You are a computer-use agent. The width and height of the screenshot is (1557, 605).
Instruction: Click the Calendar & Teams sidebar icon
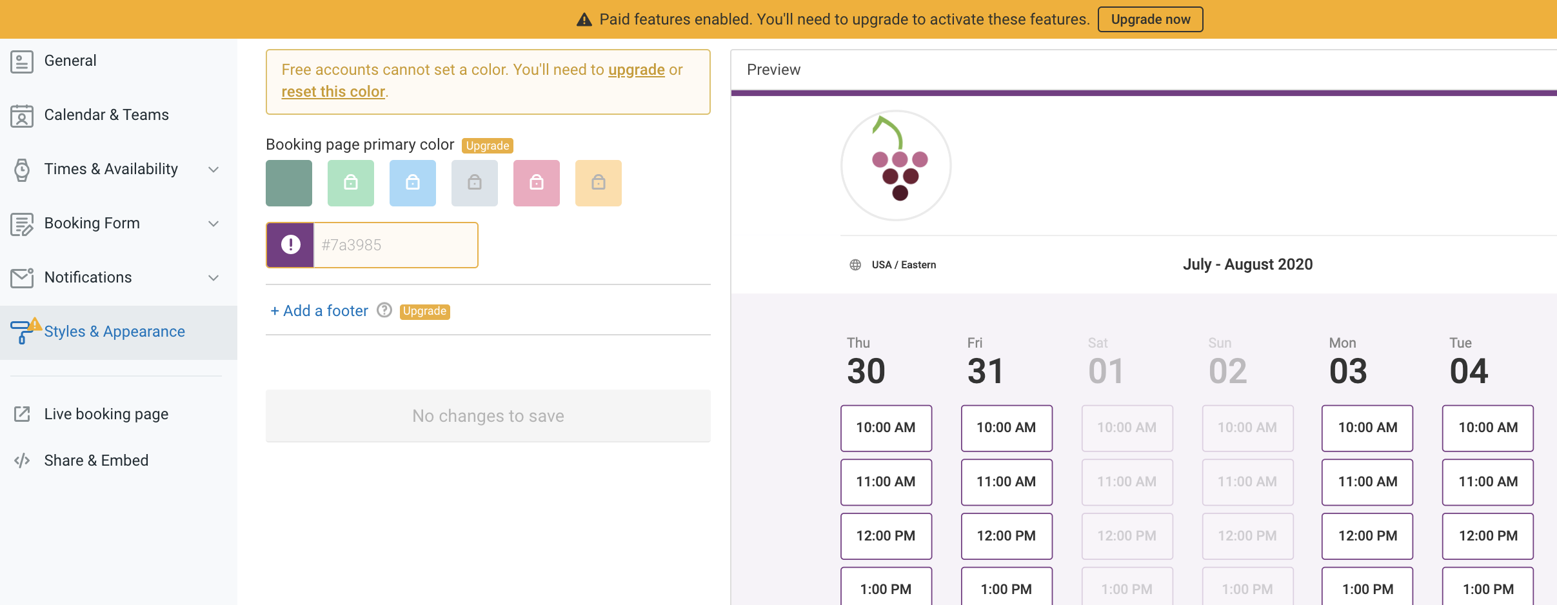[22, 115]
